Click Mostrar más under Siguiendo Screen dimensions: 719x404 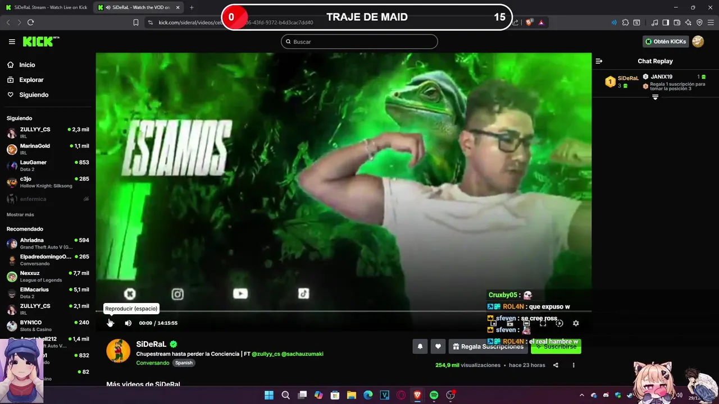[20, 215]
